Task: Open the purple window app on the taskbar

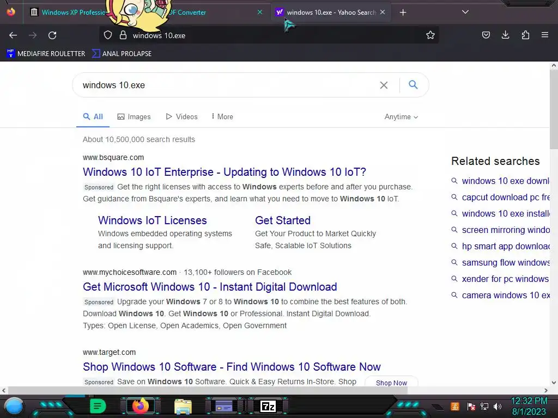Action: (224, 406)
